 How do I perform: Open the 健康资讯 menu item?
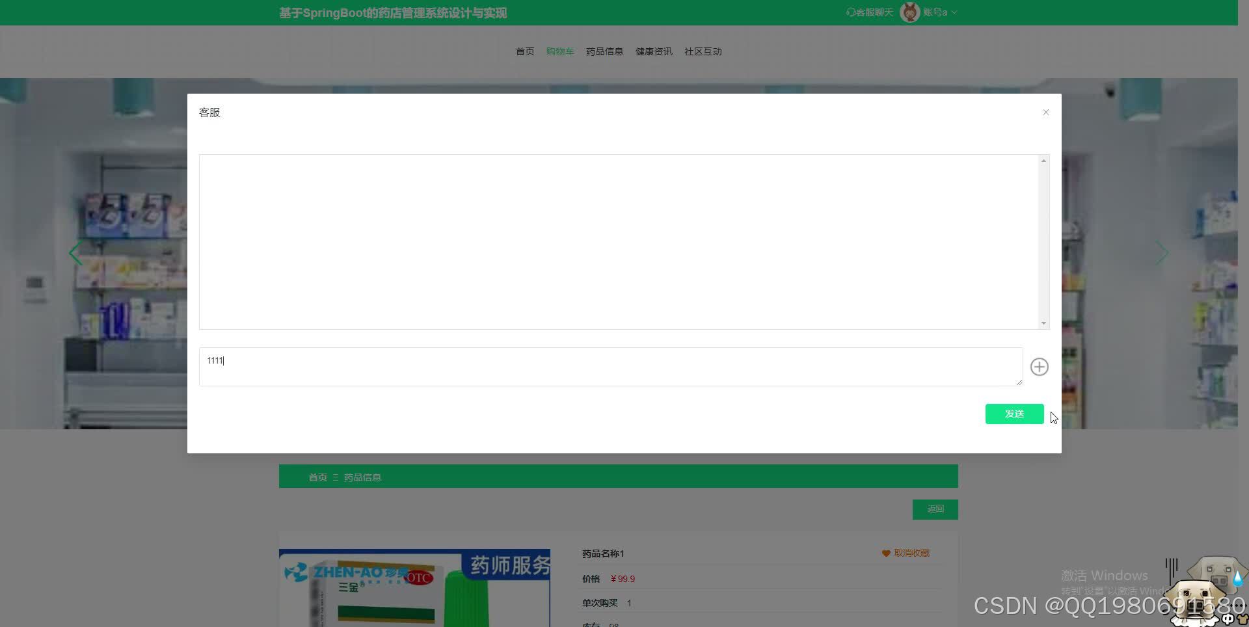(x=653, y=51)
